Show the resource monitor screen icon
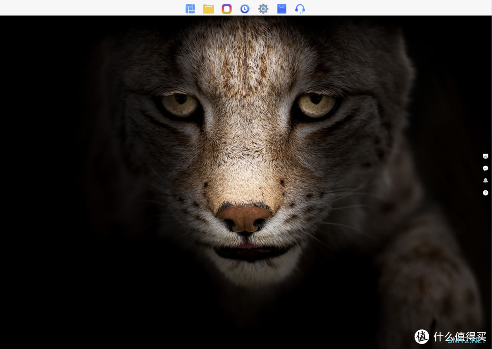Image resolution: width=492 pixels, height=349 pixels. (486, 156)
